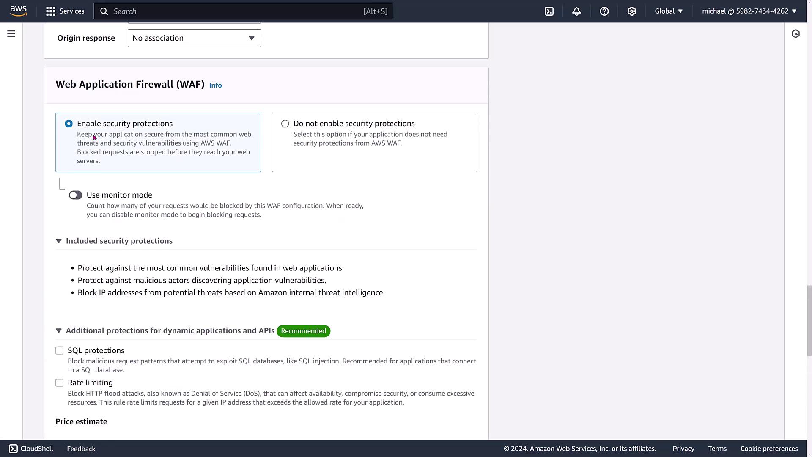Open the Origin response dropdown

(194, 38)
